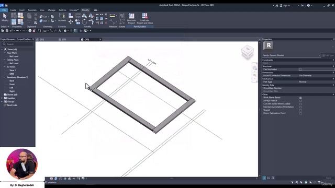Click the Open icon in Quick Access Toolbar
The image size is (335, 188).
point(3,31)
